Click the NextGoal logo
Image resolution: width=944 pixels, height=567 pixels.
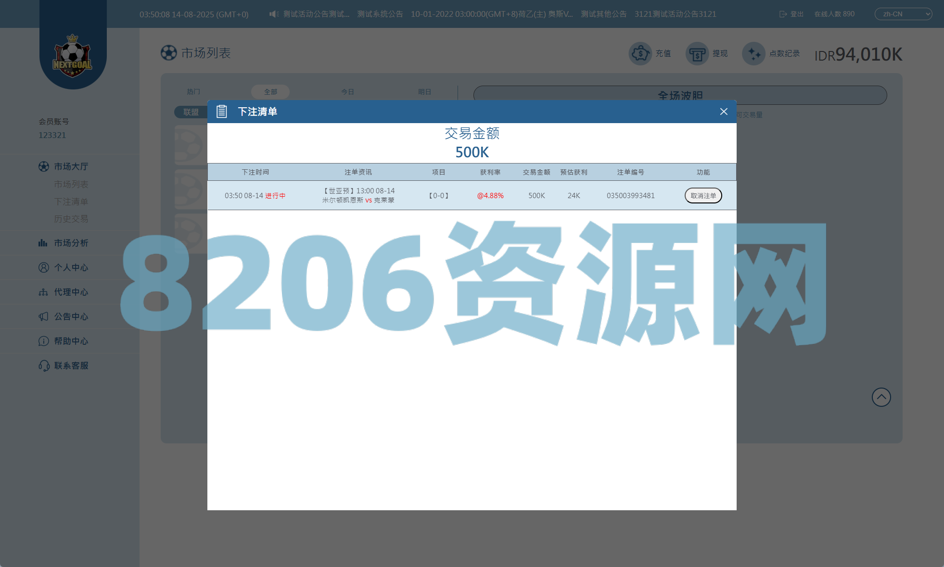[72, 56]
